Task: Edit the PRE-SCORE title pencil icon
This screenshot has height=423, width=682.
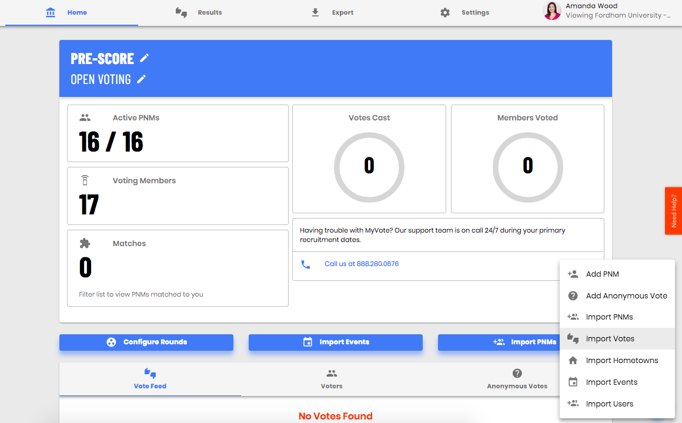Action: [x=145, y=58]
